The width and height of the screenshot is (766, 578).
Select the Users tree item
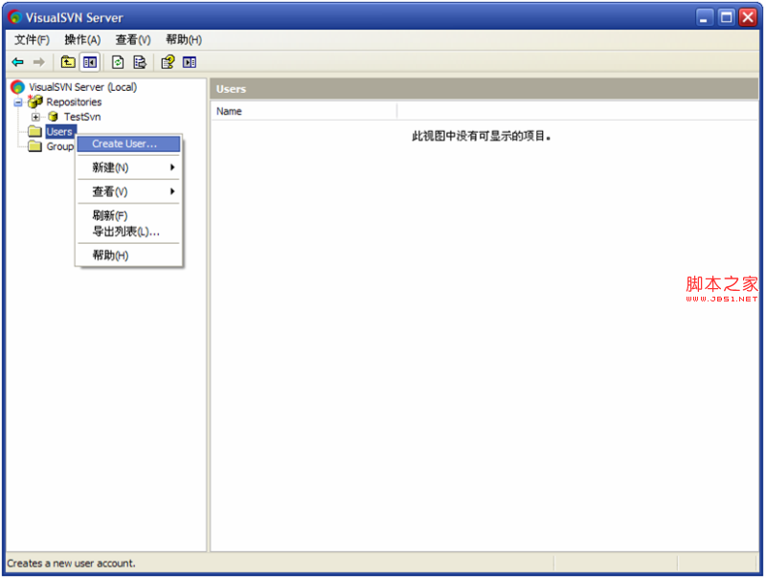(59, 131)
